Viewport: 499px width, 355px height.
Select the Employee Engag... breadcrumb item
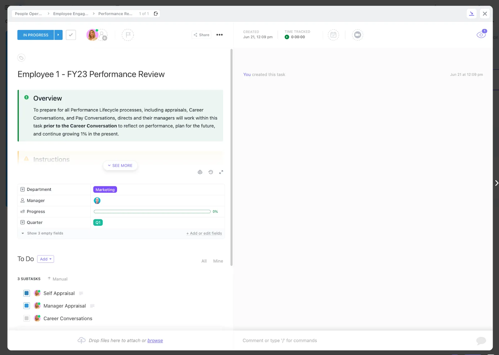pos(70,14)
